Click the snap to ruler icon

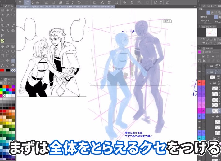pyautogui.click(x=156, y=2)
